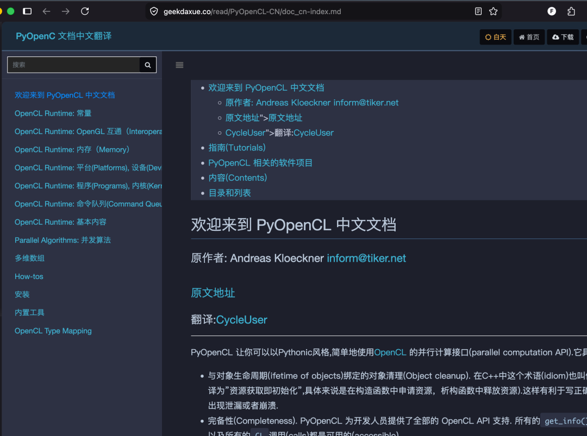Jump to TOC entry 指南(Tutorials)
Image resolution: width=587 pixels, height=436 pixels.
(237, 148)
